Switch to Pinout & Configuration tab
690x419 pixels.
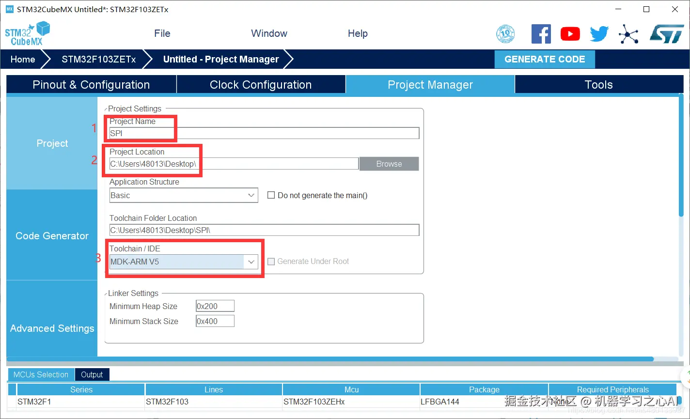pos(91,84)
